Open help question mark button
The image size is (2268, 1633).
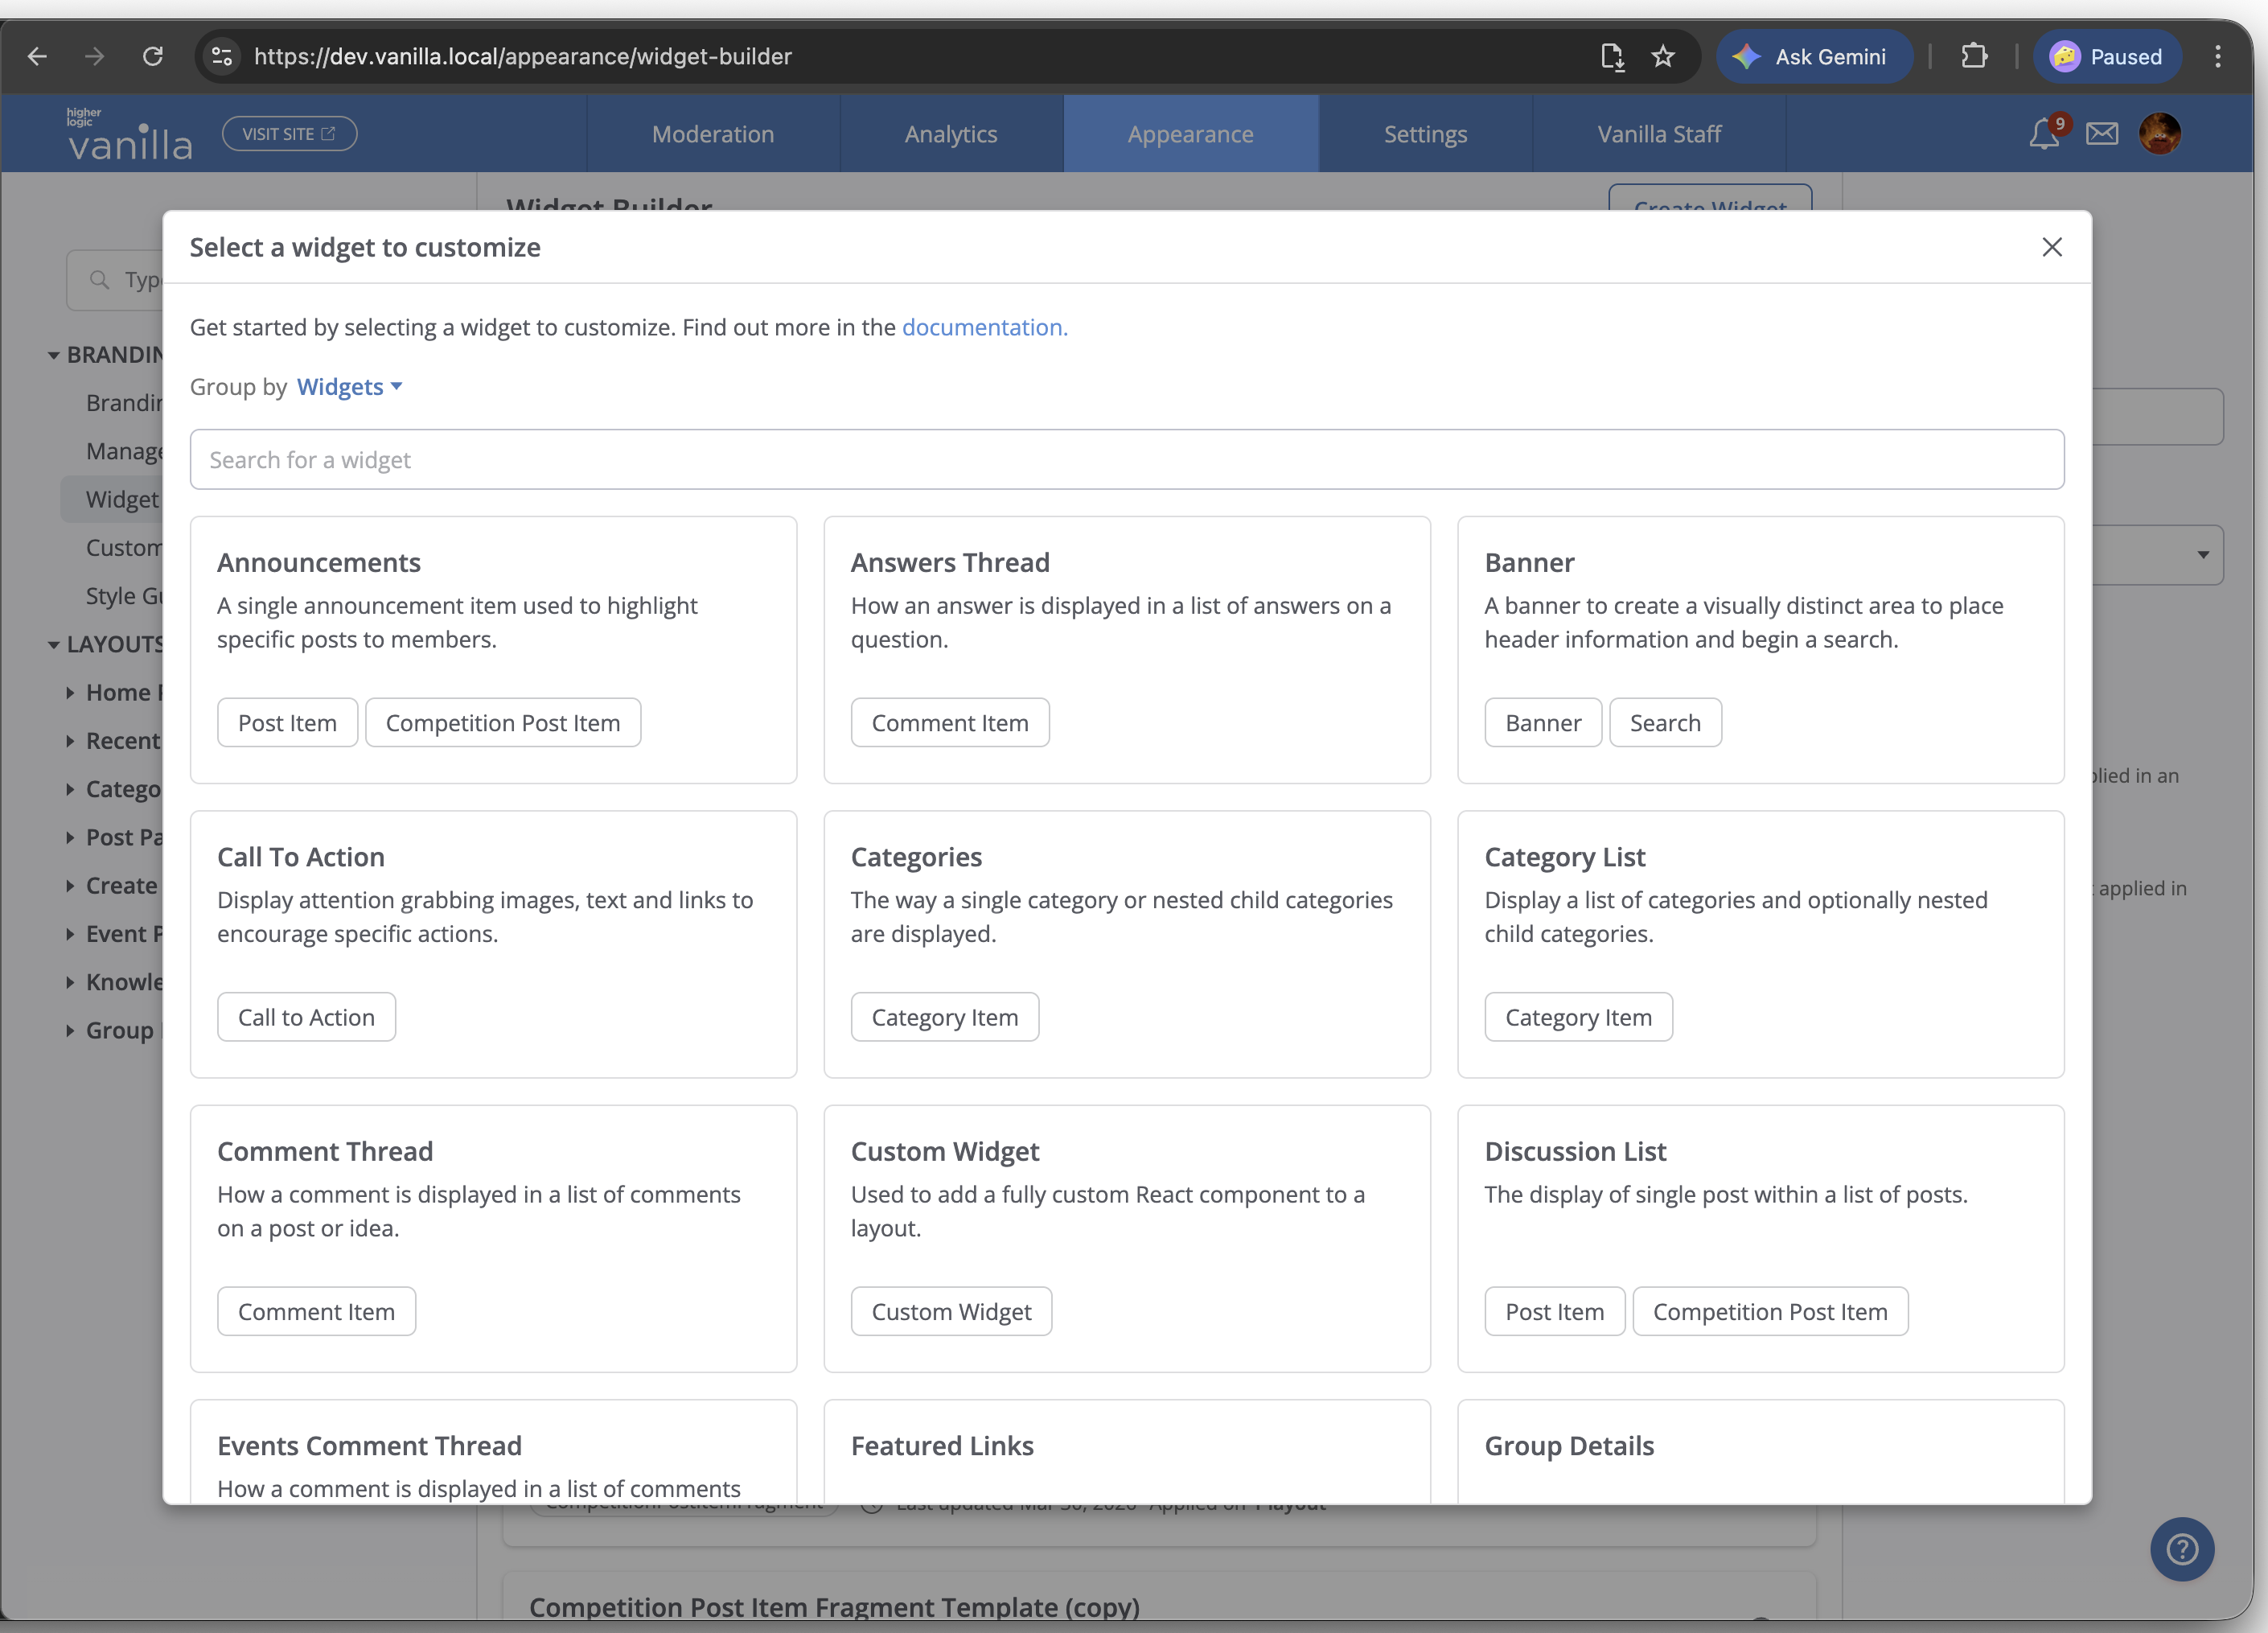tap(2182, 1549)
